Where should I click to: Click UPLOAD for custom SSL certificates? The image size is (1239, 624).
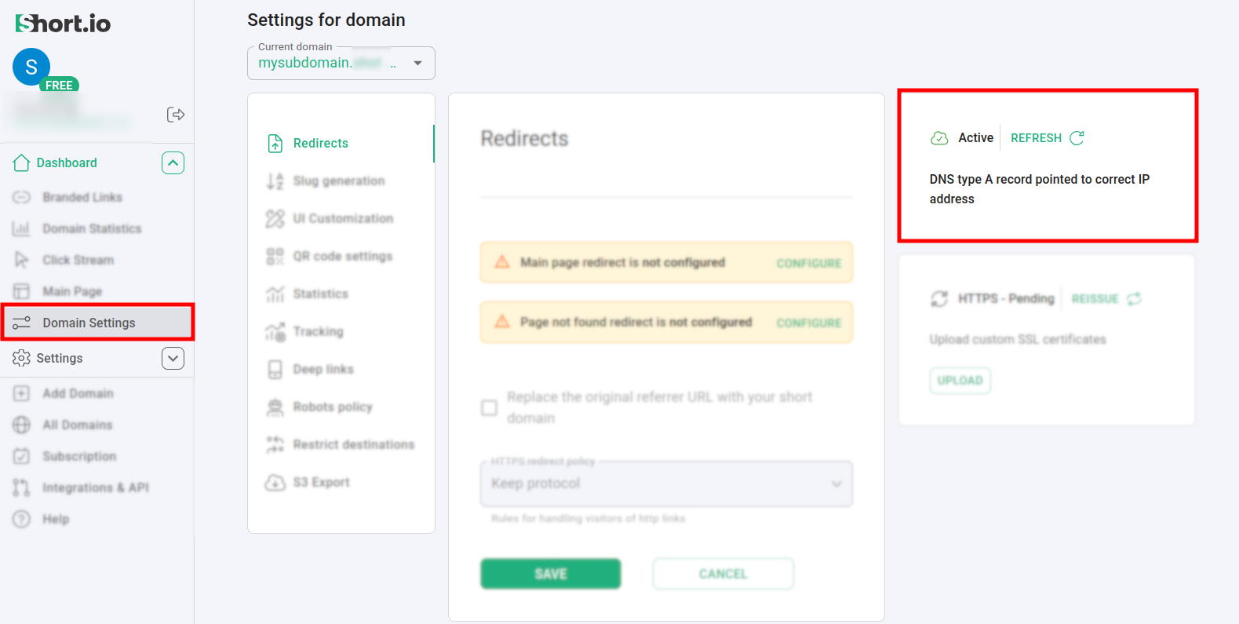click(x=960, y=381)
